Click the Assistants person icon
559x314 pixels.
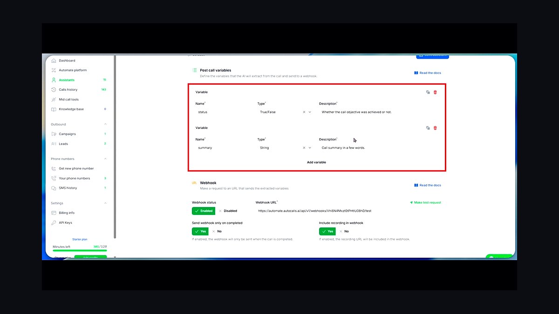[54, 80]
